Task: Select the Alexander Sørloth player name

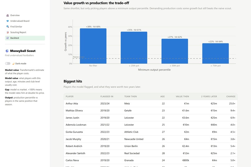Action: click(x=75, y=153)
